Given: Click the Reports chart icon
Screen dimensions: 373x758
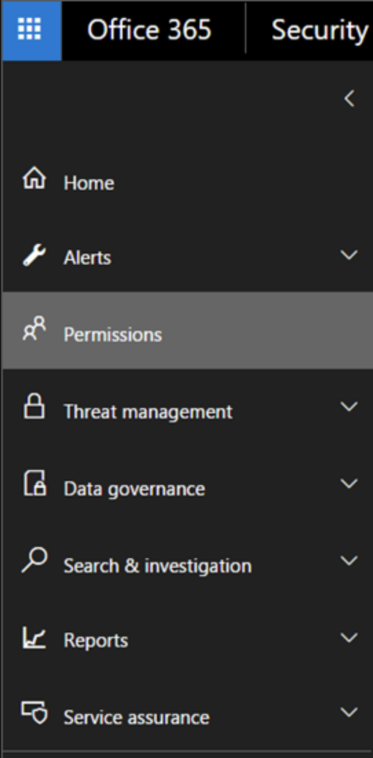Looking at the screenshot, I should coord(34,637).
